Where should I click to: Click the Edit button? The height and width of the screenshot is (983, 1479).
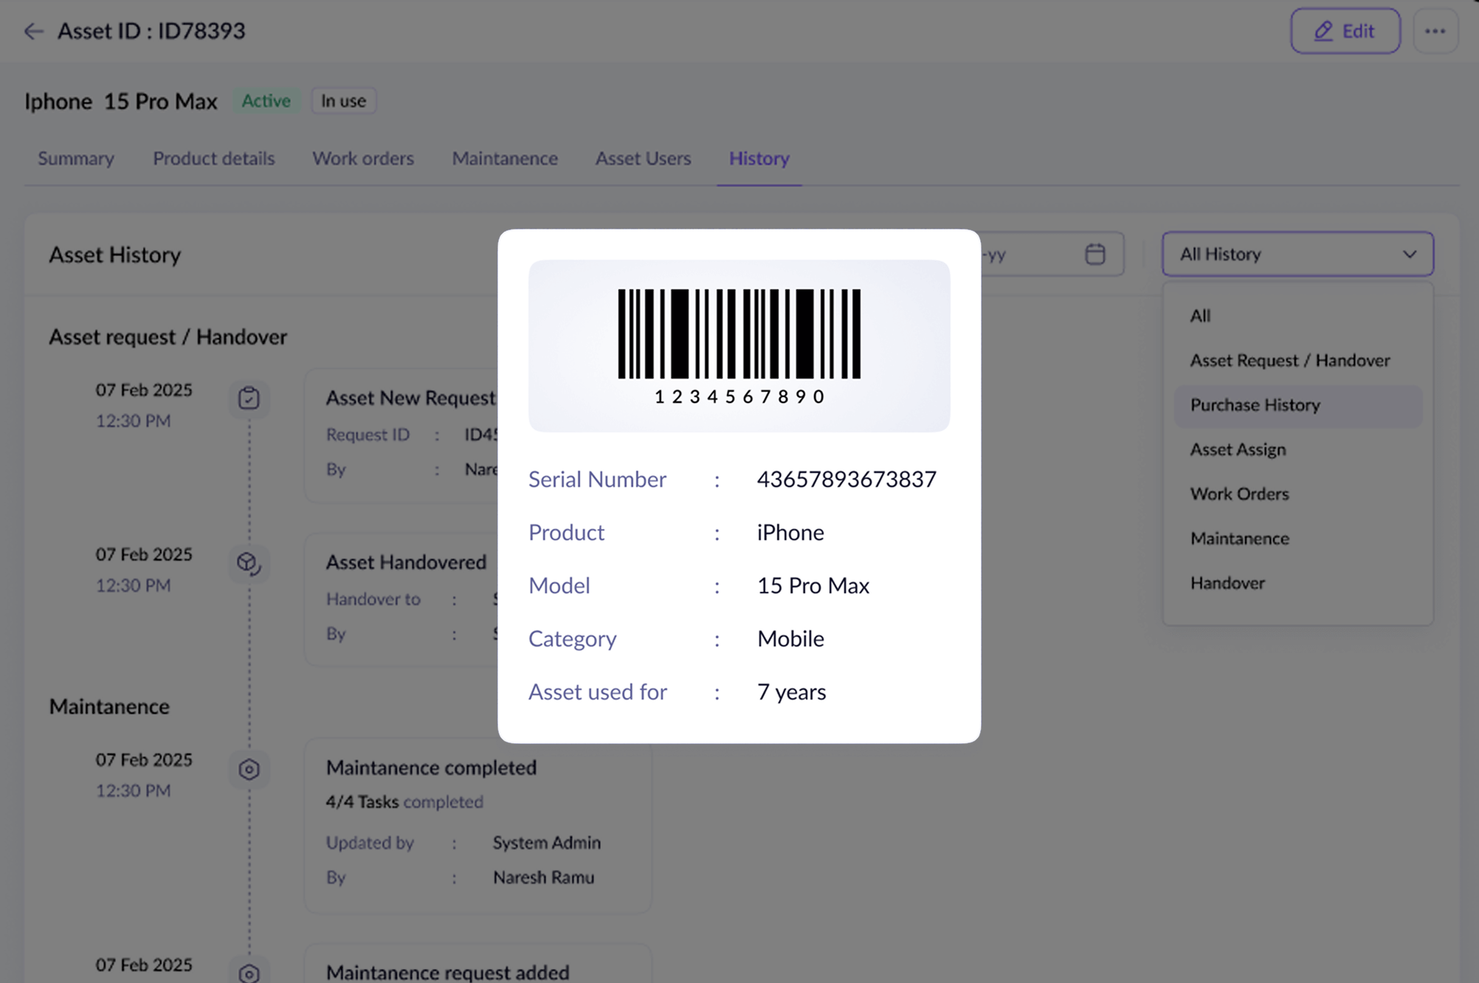[x=1345, y=31]
